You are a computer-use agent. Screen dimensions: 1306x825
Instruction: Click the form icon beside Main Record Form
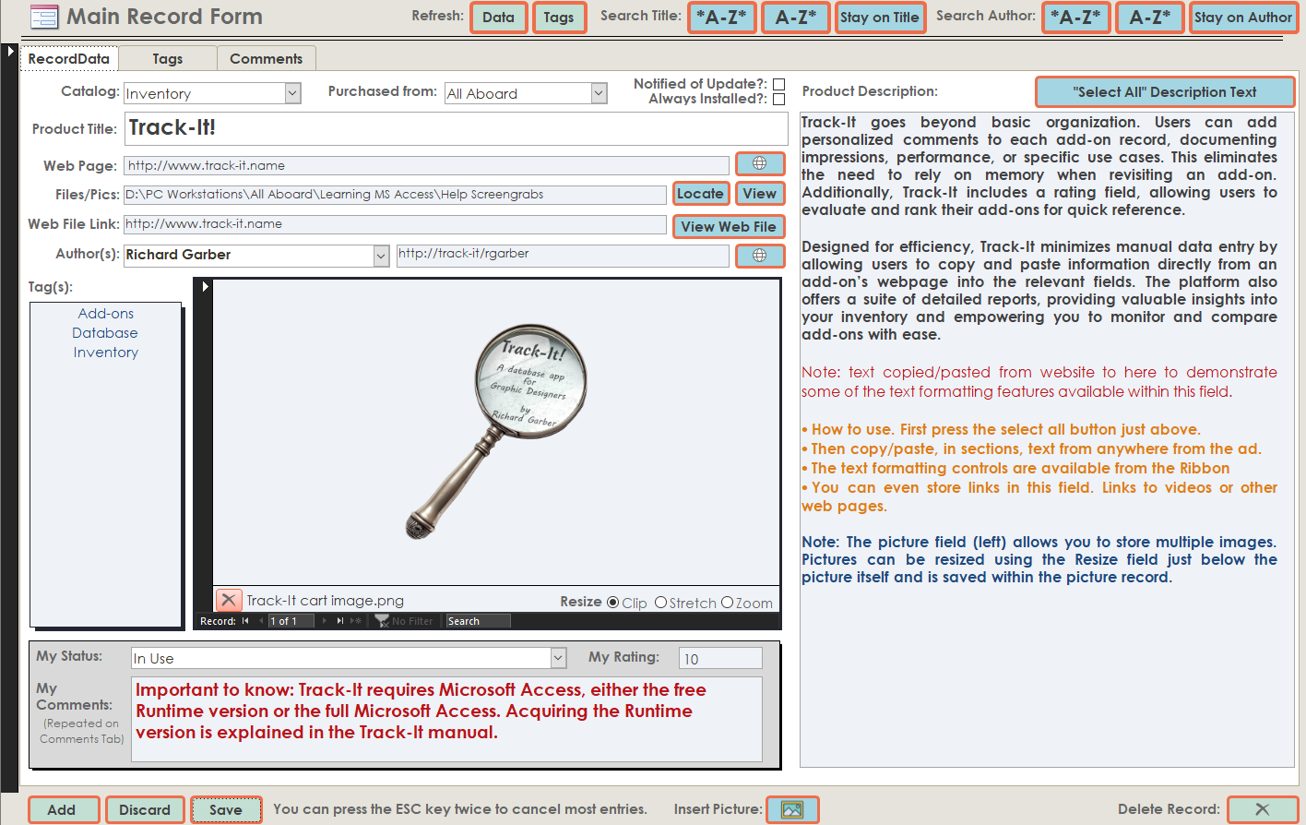tap(44, 17)
